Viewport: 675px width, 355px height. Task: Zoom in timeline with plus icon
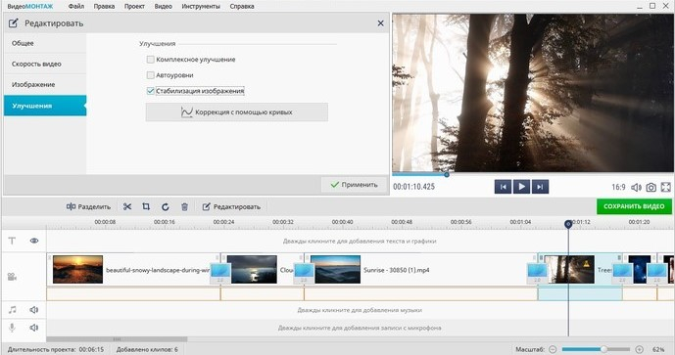pos(640,349)
